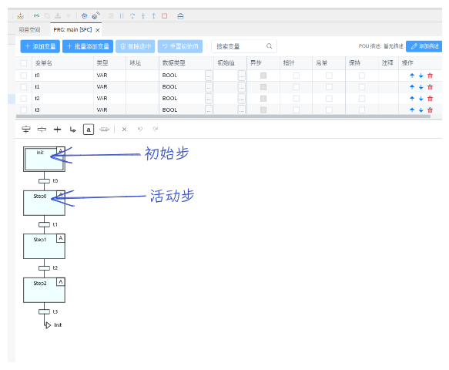Click the 'A' action box on Step2
Viewport: 449px width, 370px height.
tap(60, 282)
